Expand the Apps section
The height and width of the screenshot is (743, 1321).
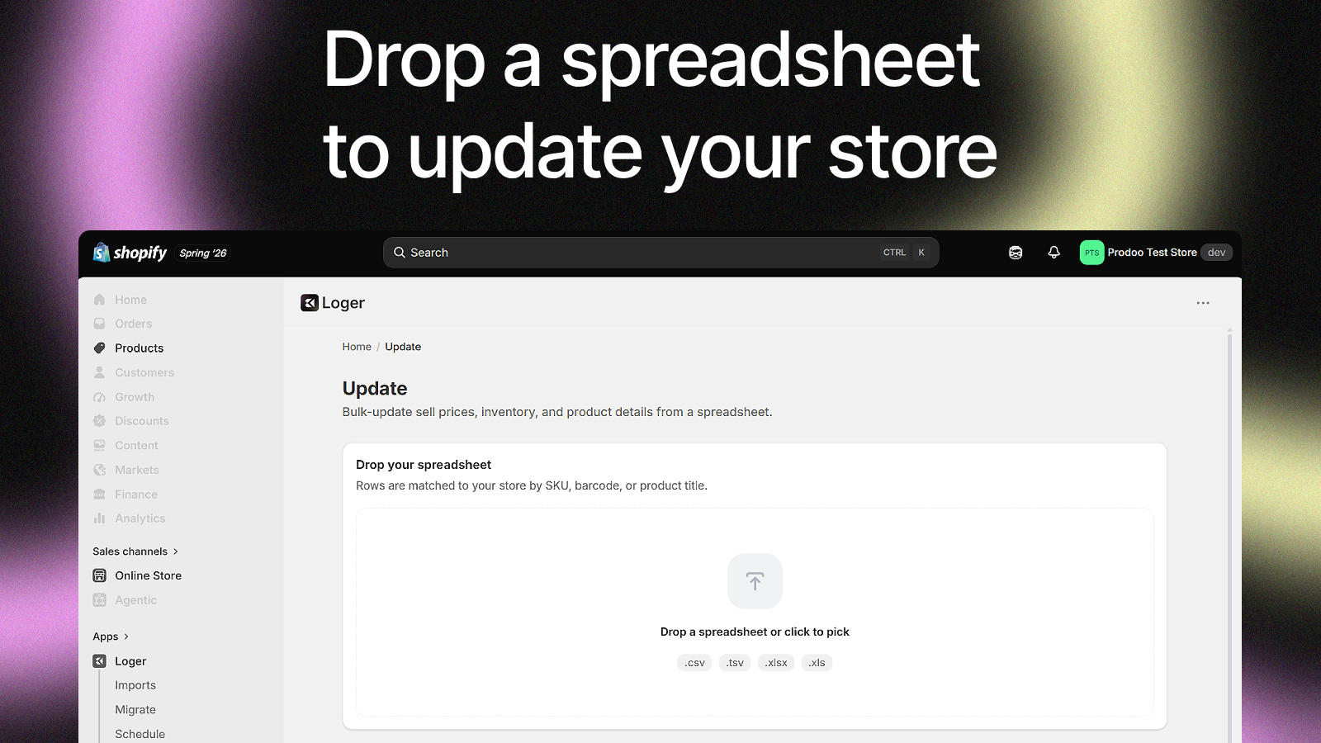pos(111,637)
